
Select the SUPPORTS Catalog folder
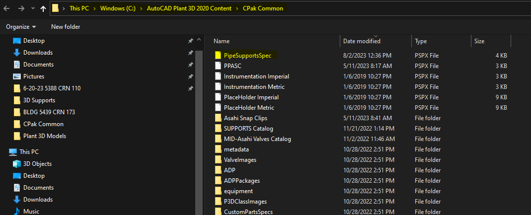(x=248, y=129)
